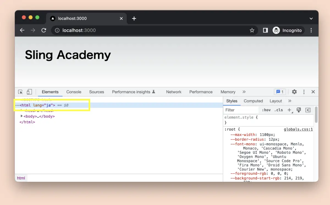Click the browser forward arrow
The height and width of the screenshot is (205, 330).
[x=33, y=30]
